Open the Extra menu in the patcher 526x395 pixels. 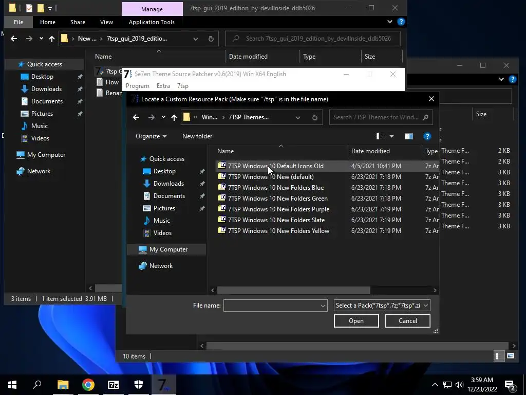pyautogui.click(x=163, y=86)
